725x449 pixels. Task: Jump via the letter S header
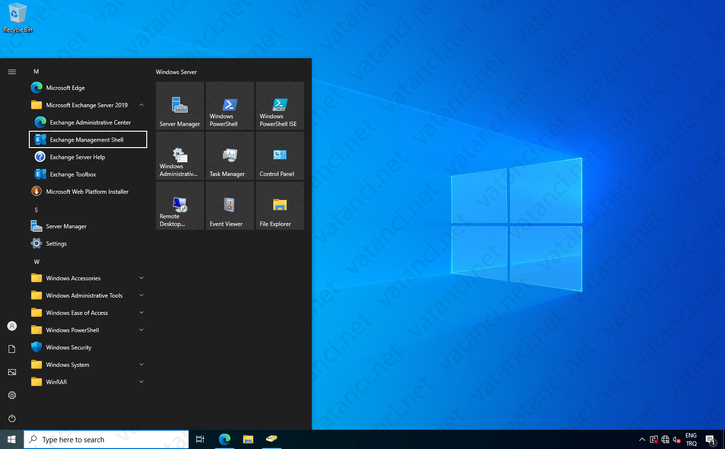point(36,210)
